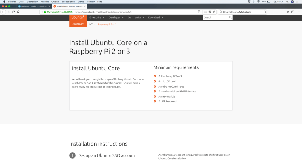The height and width of the screenshot is (163, 302).
Task: Click the Downloads orange tab link
Action: tap(78, 24)
